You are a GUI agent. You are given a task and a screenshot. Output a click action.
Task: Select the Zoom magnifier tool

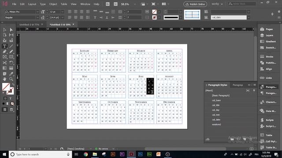(11, 79)
